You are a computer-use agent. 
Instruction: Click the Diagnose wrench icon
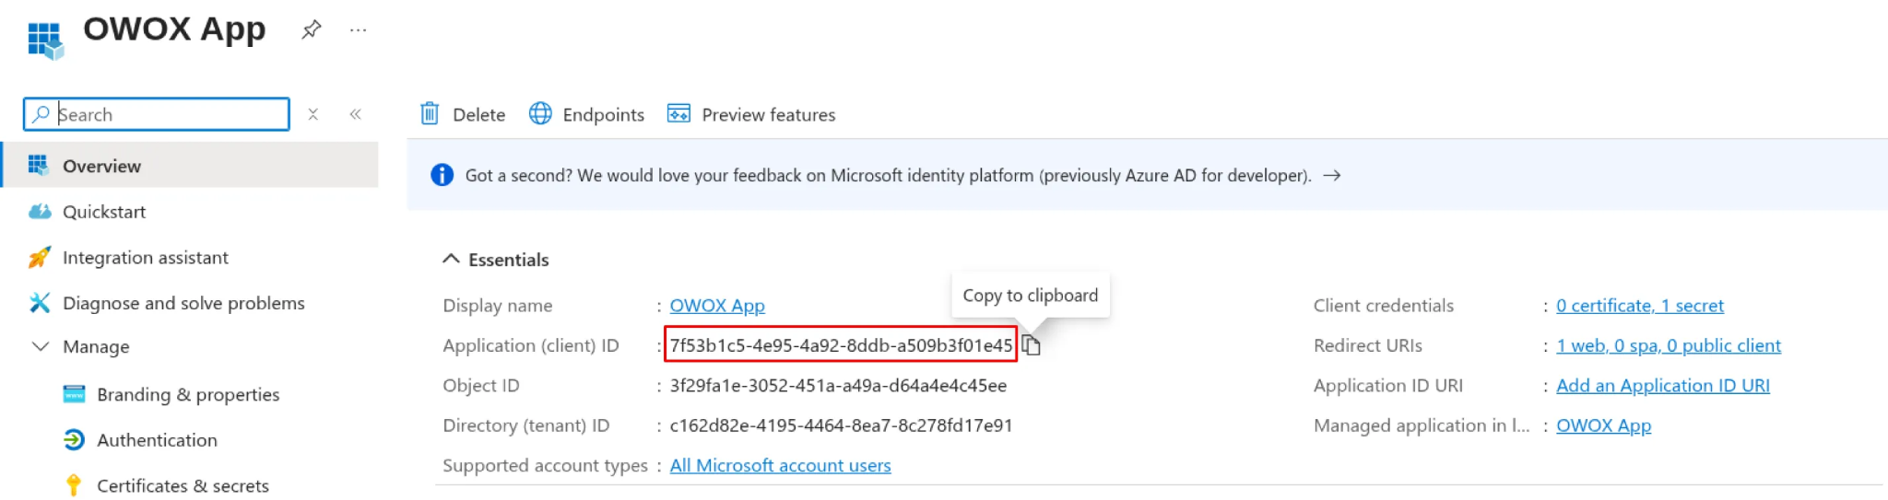coord(40,303)
